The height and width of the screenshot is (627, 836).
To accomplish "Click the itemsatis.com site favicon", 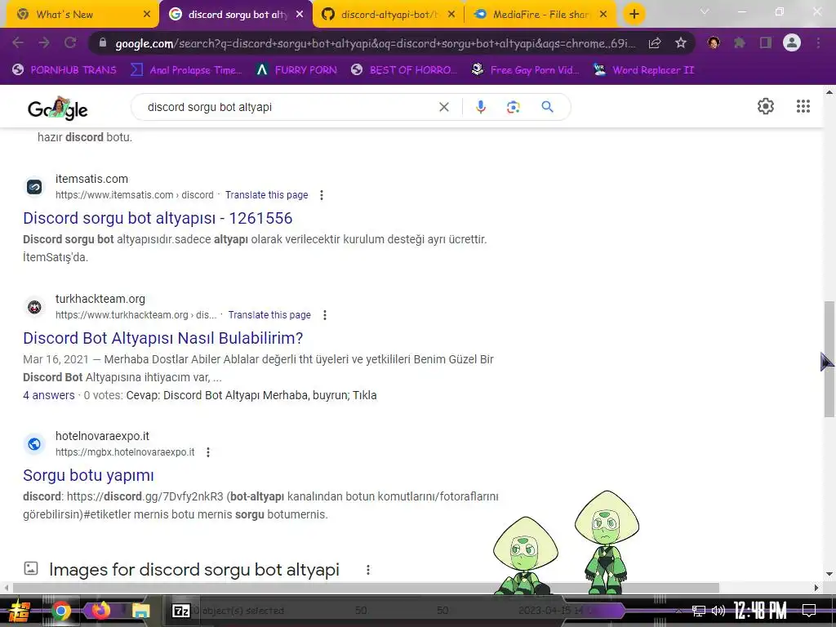I will click(34, 187).
